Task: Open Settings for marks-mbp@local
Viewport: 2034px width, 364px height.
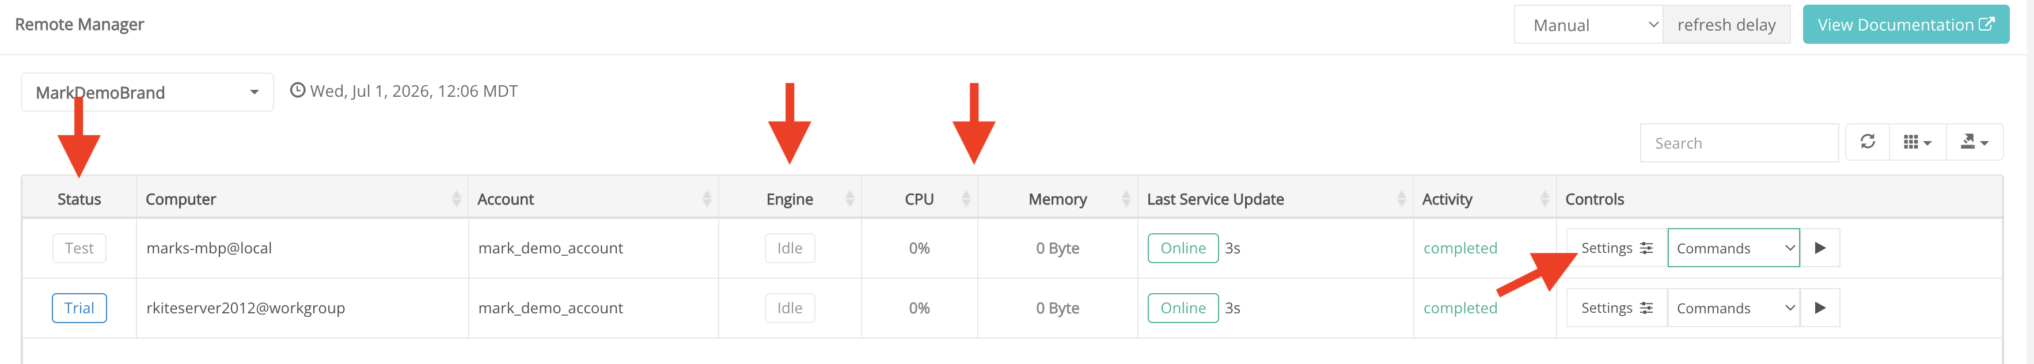Action: pyautogui.click(x=1616, y=248)
